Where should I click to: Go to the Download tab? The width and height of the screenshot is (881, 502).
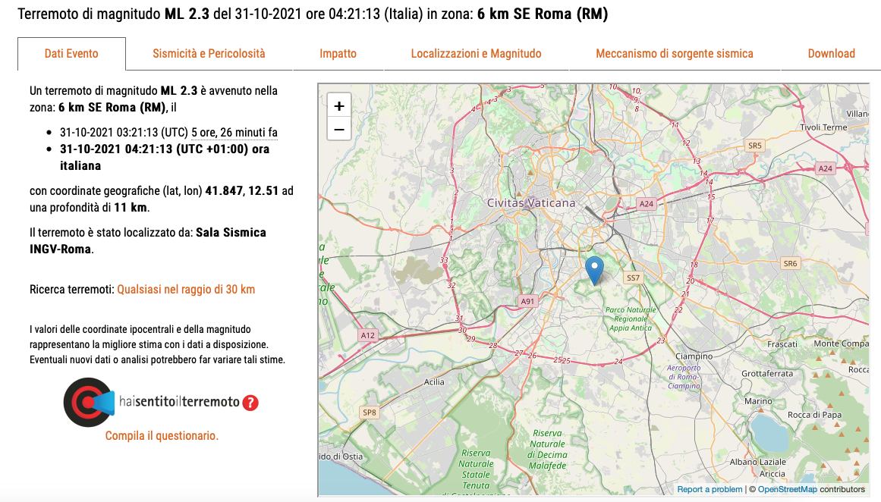(x=831, y=53)
